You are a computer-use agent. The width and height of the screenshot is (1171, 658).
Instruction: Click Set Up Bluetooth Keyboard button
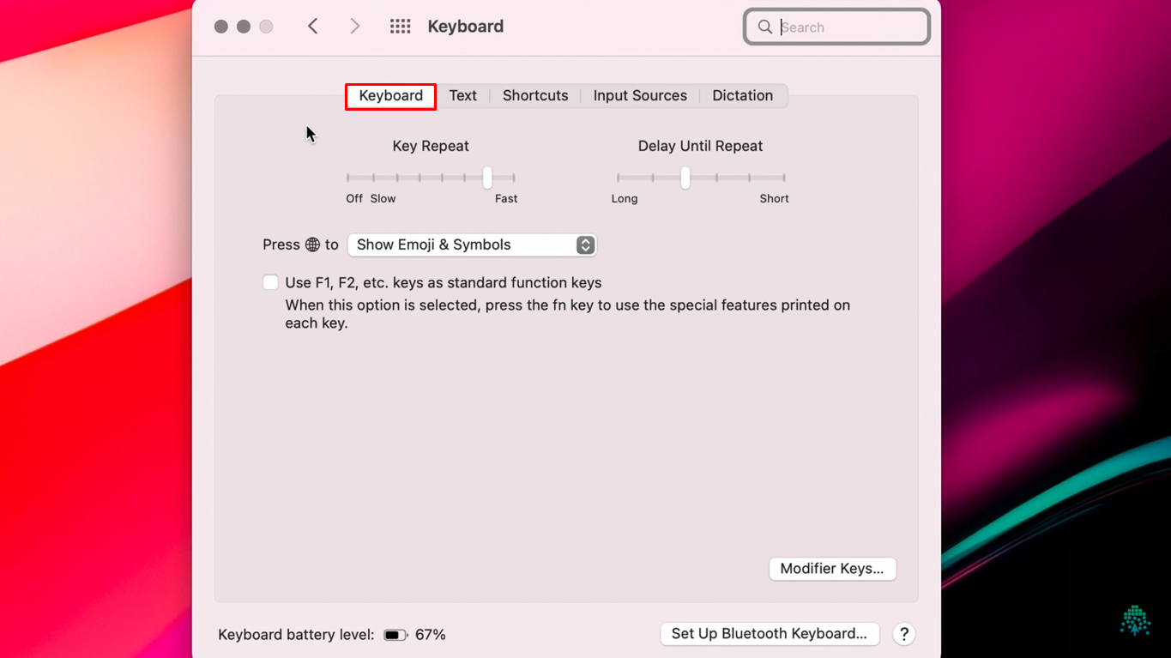click(x=769, y=633)
